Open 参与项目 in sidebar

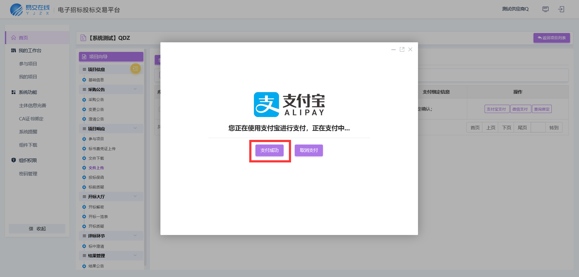tap(28, 64)
